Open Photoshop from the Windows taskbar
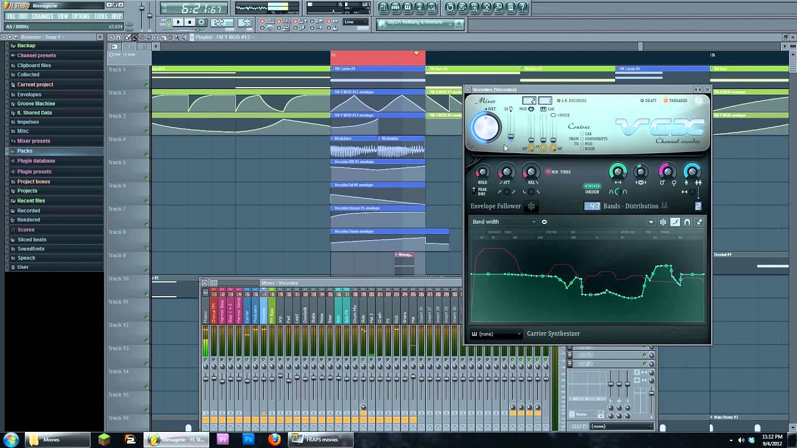This screenshot has height=448, width=797. [248, 439]
